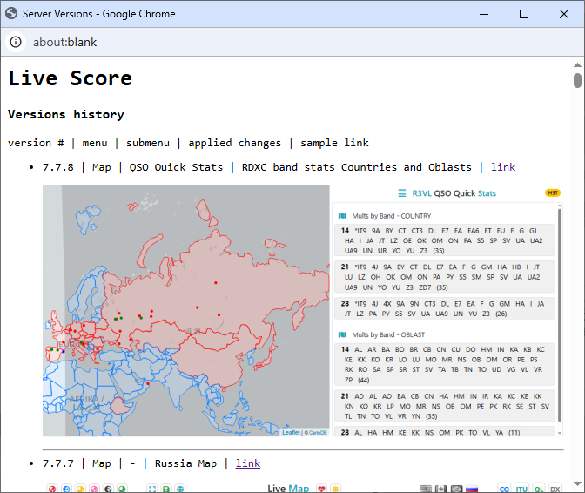
Task: Click the 'Mults by Band - OBLAST' heading
Action: 388,334
